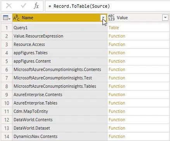Select the appFigures.Content cell

pos(60,61)
